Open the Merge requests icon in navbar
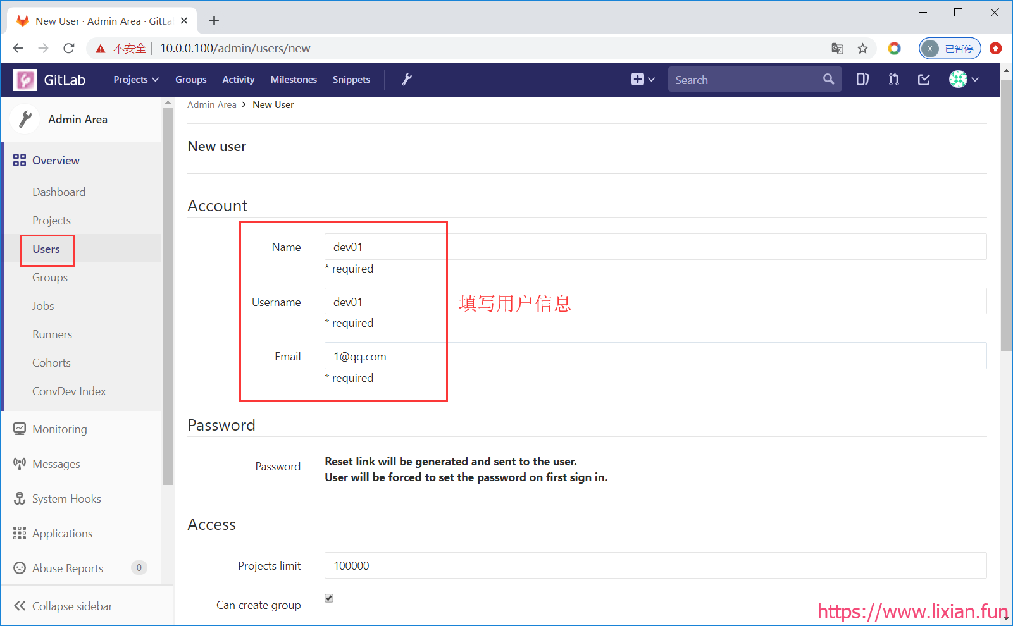Viewport: 1013px width, 626px height. 893,80
